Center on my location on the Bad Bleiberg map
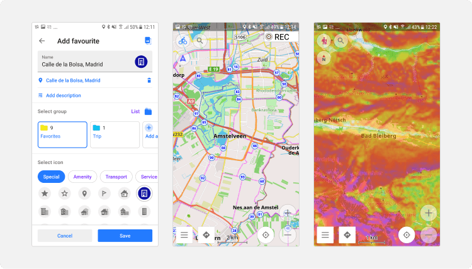This screenshot has height=269, width=472. [x=407, y=235]
